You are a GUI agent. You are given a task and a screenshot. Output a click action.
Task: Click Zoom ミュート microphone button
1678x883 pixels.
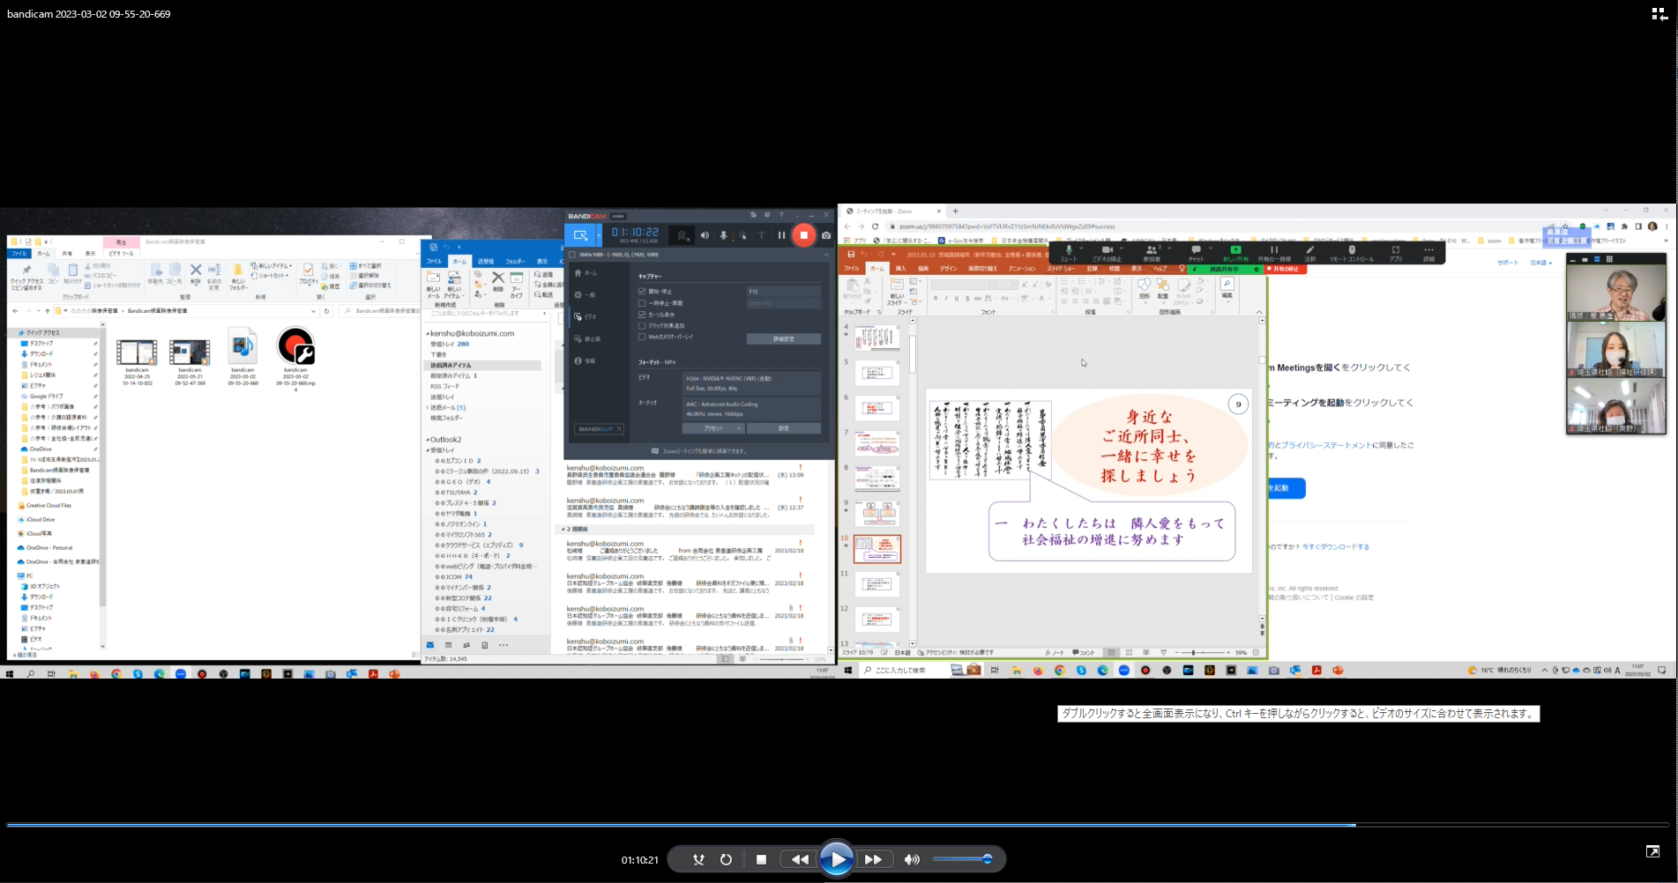click(x=1069, y=253)
